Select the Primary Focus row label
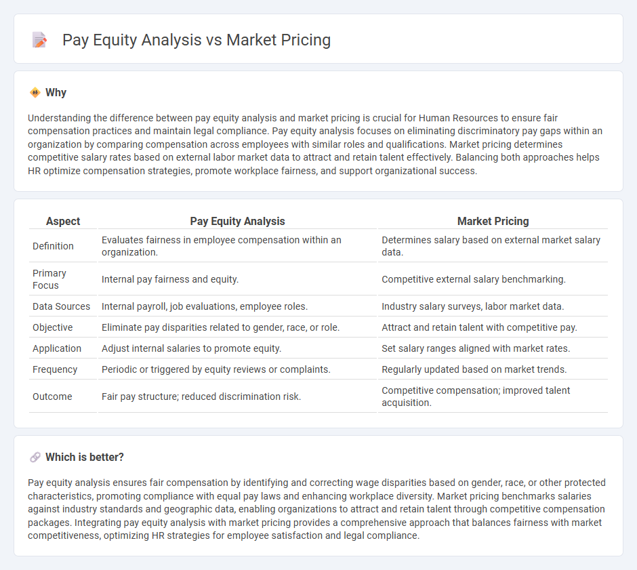 (x=49, y=279)
